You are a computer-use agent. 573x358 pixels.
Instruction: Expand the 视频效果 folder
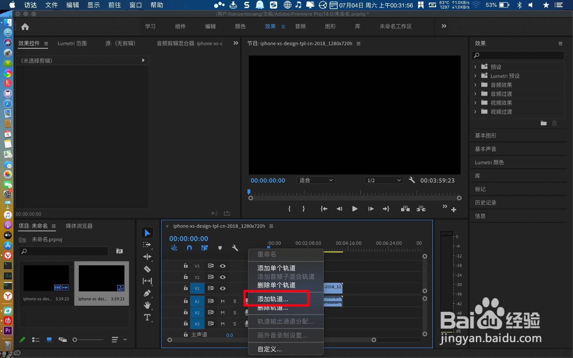[x=475, y=103]
